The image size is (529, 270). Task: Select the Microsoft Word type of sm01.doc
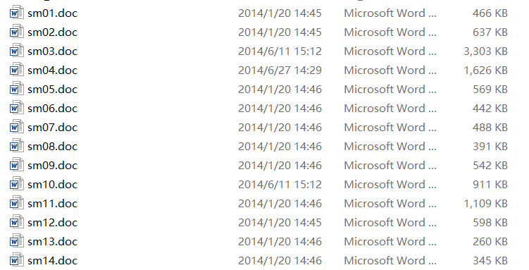click(390, 13)
